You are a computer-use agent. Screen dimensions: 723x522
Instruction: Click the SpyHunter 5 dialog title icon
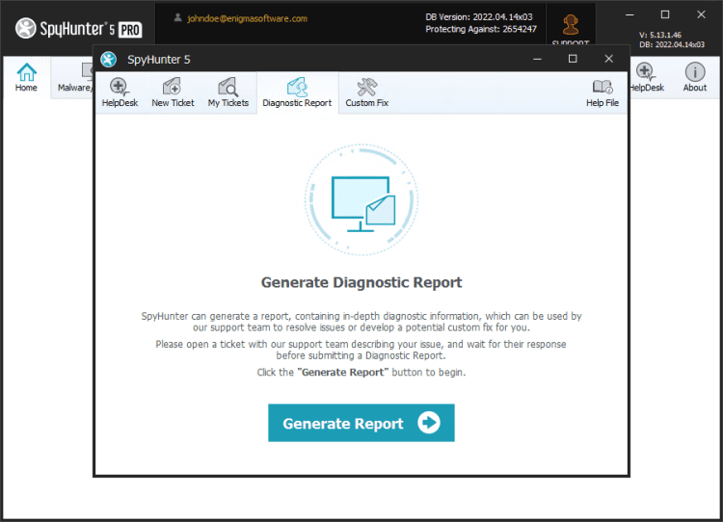pyautogui.click(x=109, y=60)
